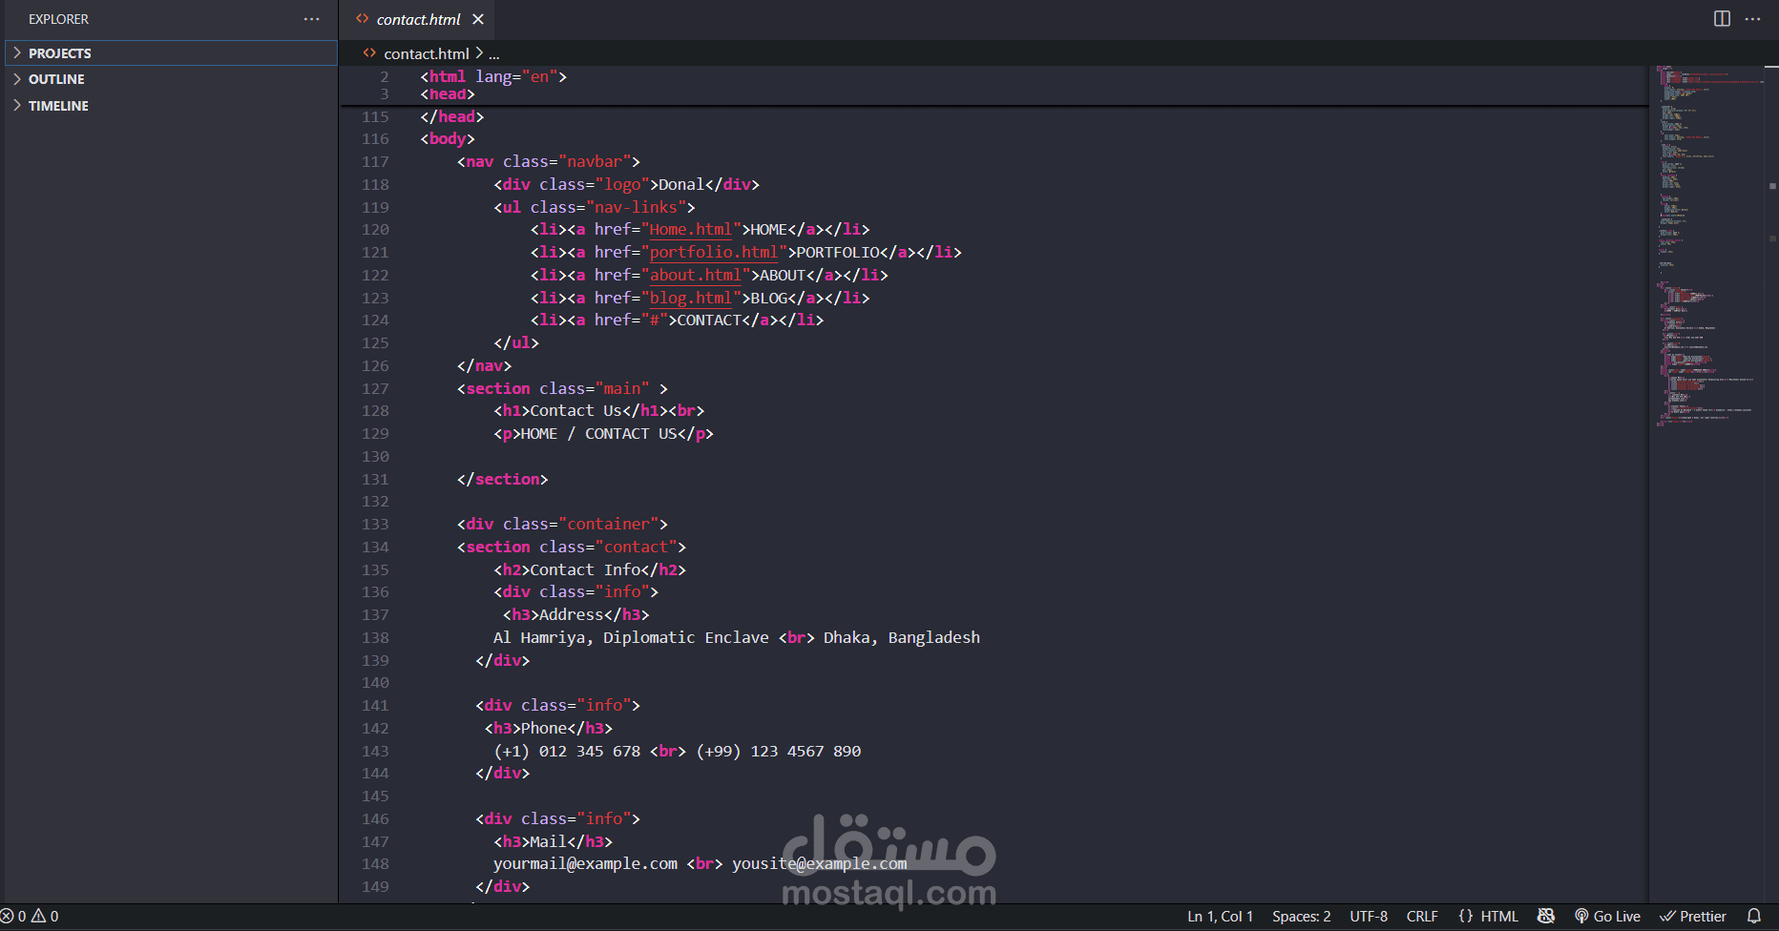The image size is (1779, 931).
Task: Click the h2 Contact Info line
Action: pyautogui.click(x=590, y=569)
